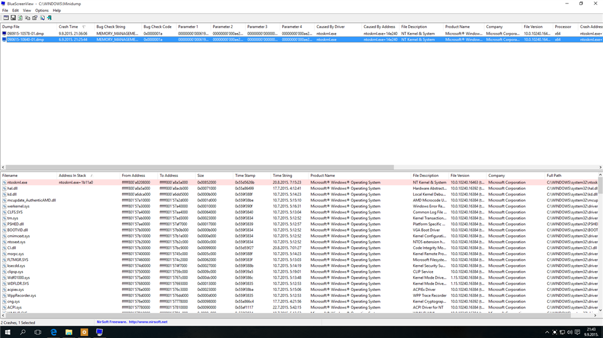Select the CI.dll row
The width and height of the screenshot is (603, 338).
pyautogui.click(x=299, y=247)
